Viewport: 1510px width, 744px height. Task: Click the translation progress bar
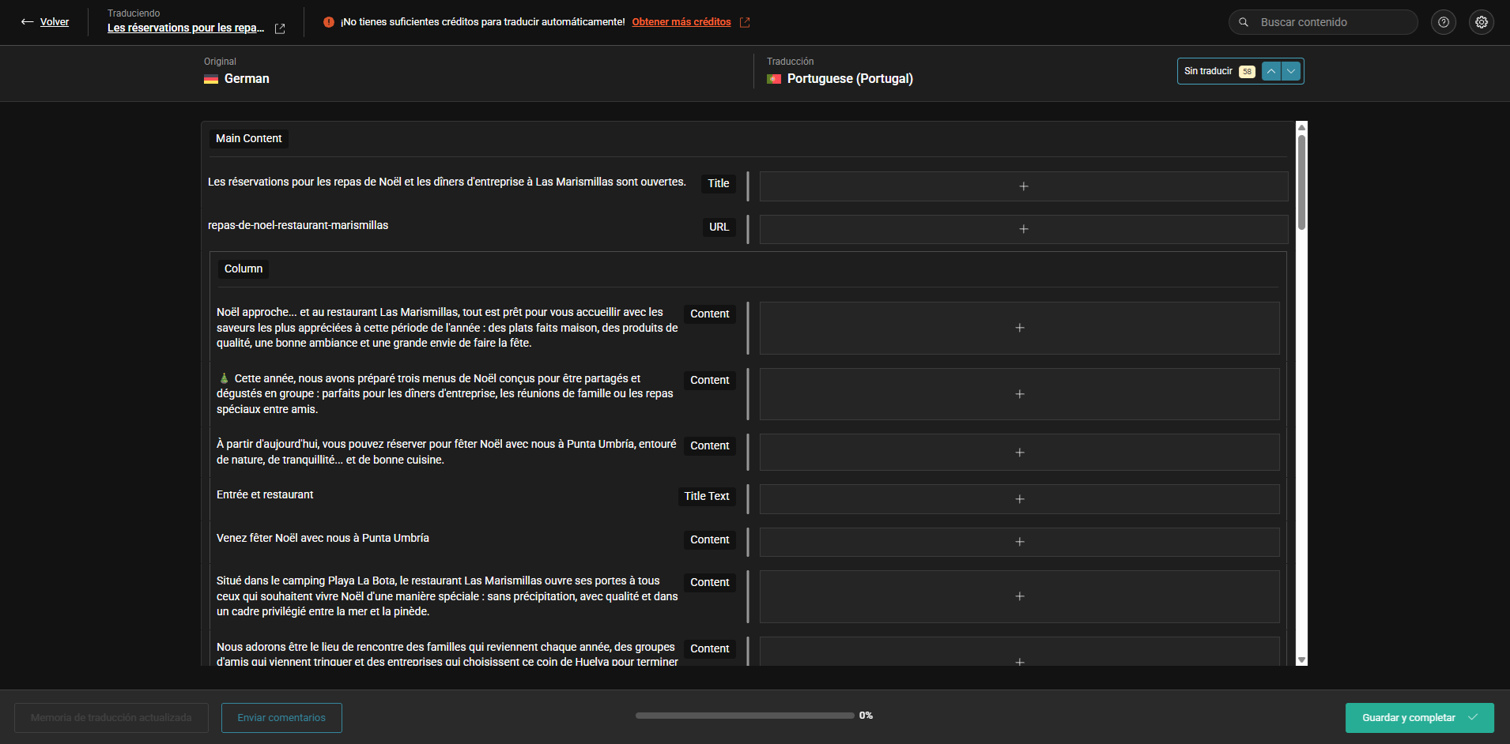[744, 716]
